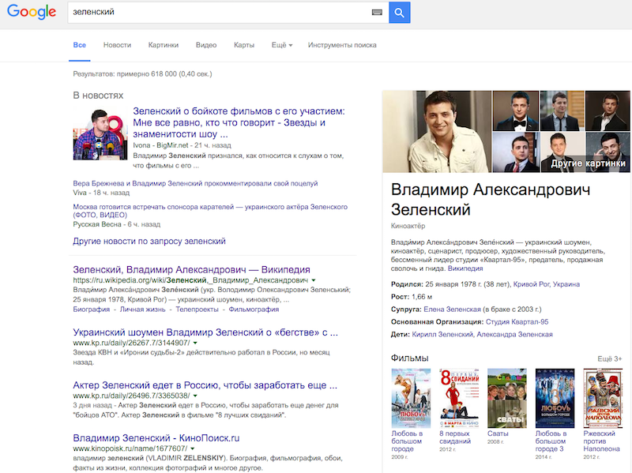This screenshot has height=473, width=632.
Task: Switch to the Видео tab
Action: point(206,45)
